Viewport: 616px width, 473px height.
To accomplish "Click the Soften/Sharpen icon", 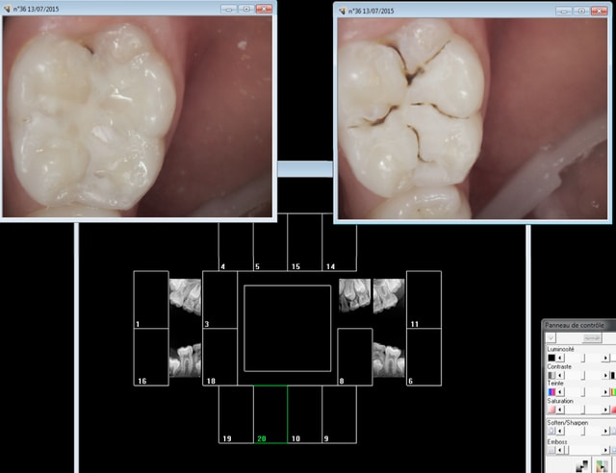I will (x=552, y=432).
